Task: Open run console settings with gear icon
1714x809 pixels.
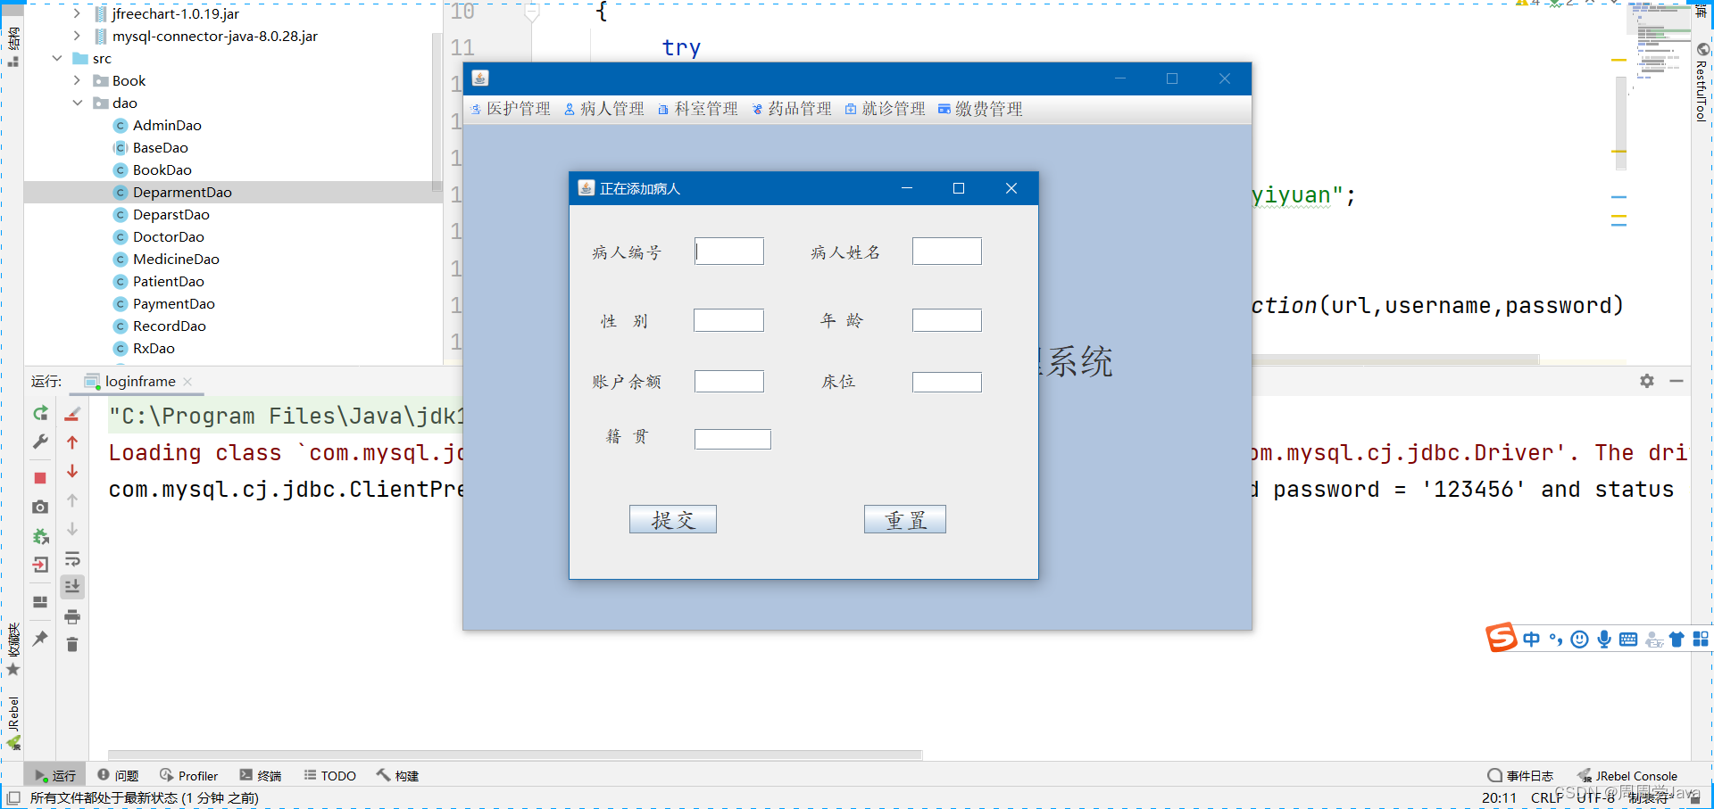Action: click(x=1646, y=381)
